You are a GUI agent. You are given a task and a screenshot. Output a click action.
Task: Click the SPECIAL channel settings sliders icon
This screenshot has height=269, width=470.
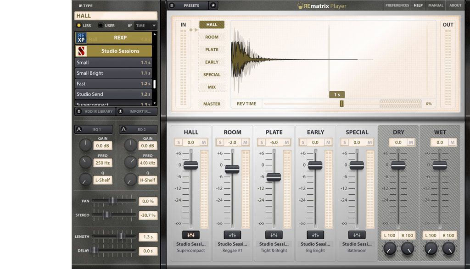(x=357, y=235)
